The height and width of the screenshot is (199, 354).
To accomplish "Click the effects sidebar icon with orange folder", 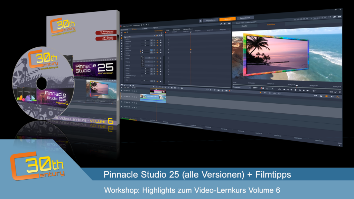I will coord(122,38).
